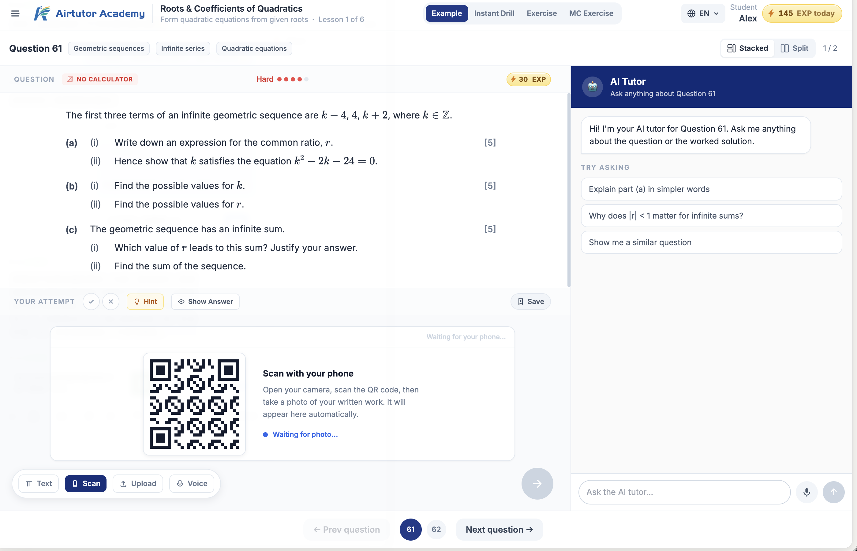Switch to Stacked layout view
Viewport: 857px width, 551px height.
pos(747,48)
